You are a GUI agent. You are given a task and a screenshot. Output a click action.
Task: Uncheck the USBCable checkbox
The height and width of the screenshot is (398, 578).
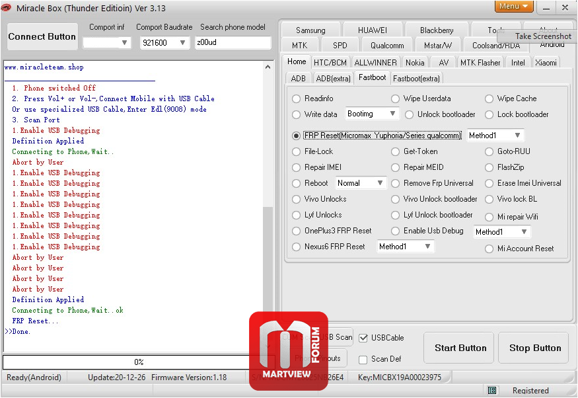(x=363, y=338)
